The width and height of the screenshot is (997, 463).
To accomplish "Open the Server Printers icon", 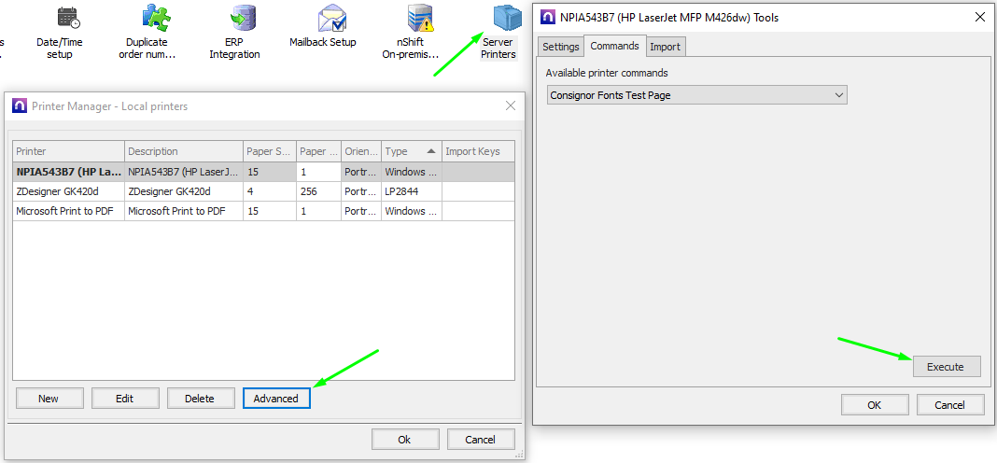I will click(508, 19).
